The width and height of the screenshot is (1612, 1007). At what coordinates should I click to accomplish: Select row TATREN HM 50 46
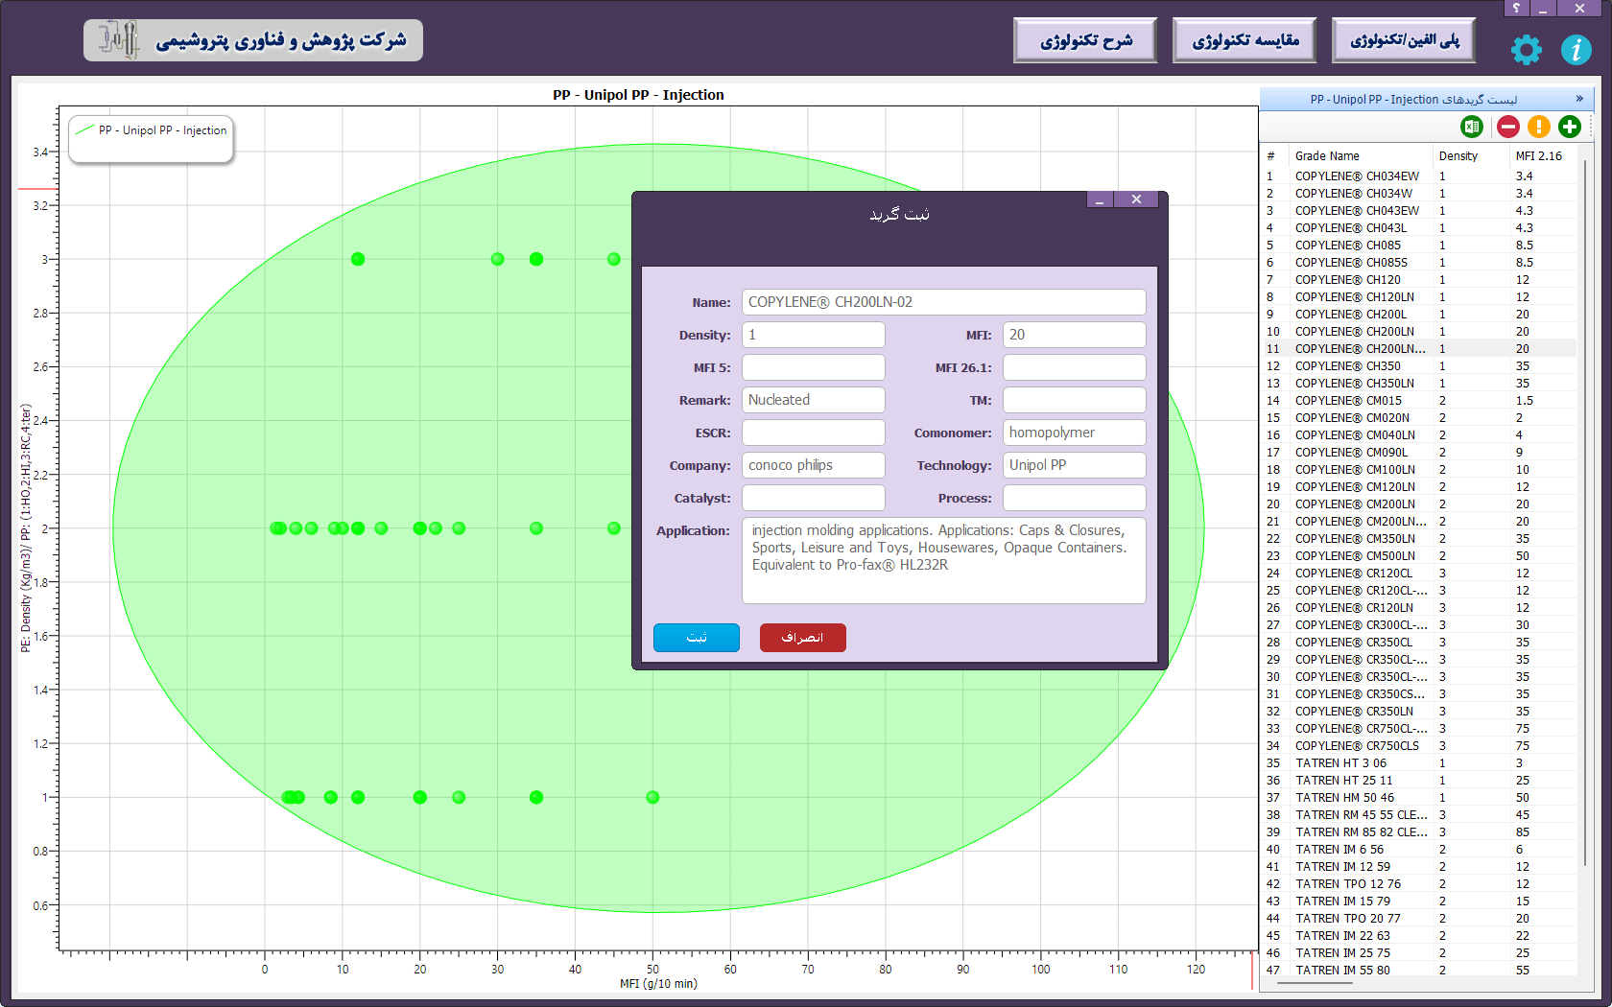[x=1418, y=798]
